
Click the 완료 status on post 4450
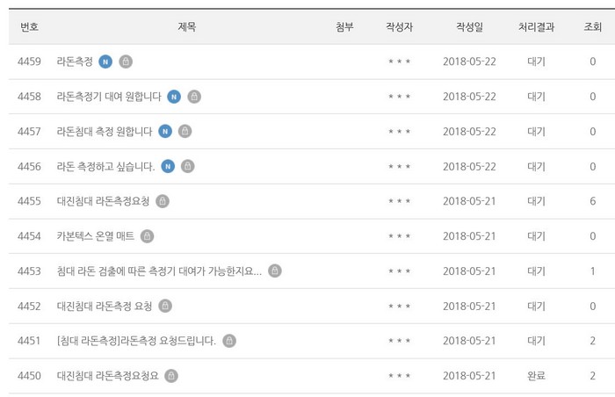pyautogui.click(x=536, y=376)
